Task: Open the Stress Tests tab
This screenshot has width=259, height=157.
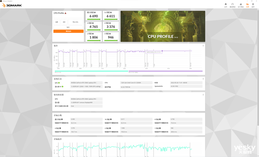Action: click(240, 5)
